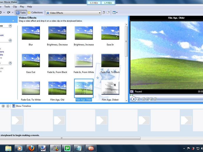Open Action Center flag tray icon
The image size is (203, 152).
(x=189, y=148)
